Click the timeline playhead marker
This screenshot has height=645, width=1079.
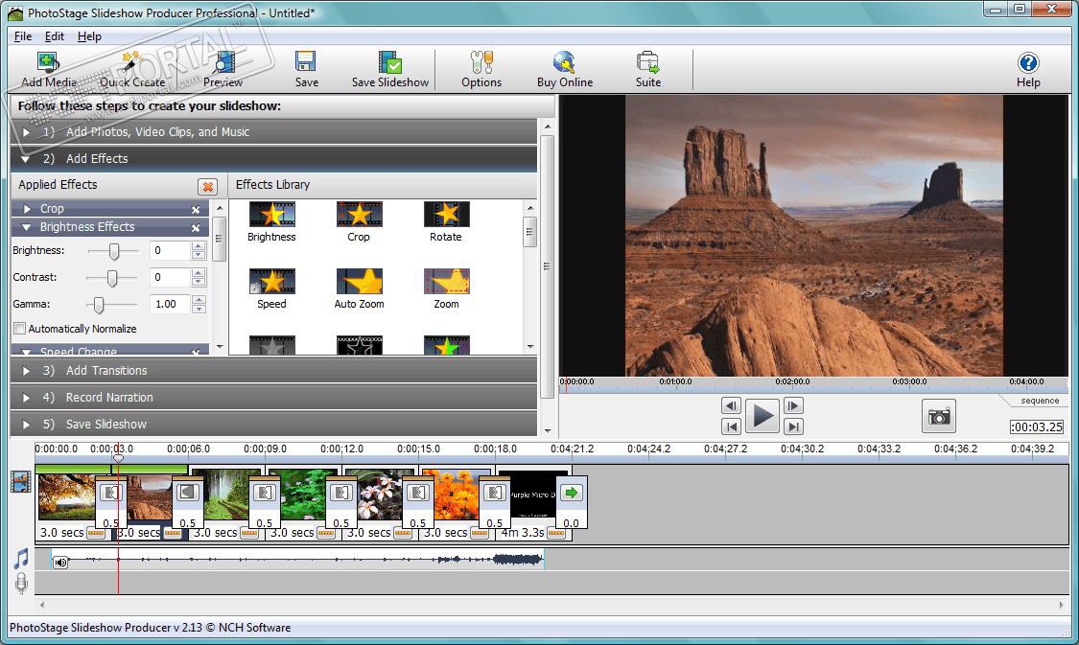[118, 457]
